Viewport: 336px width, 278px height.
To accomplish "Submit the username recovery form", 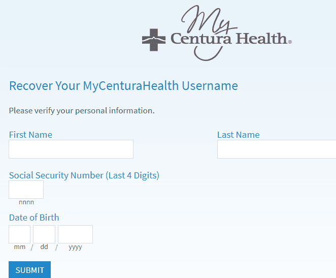I will [x=30, y=270].
